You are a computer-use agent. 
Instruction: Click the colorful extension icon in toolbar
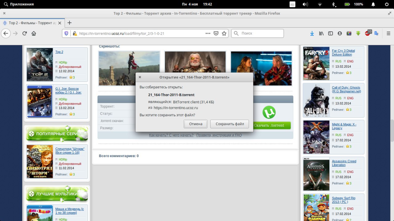(349, 33)
